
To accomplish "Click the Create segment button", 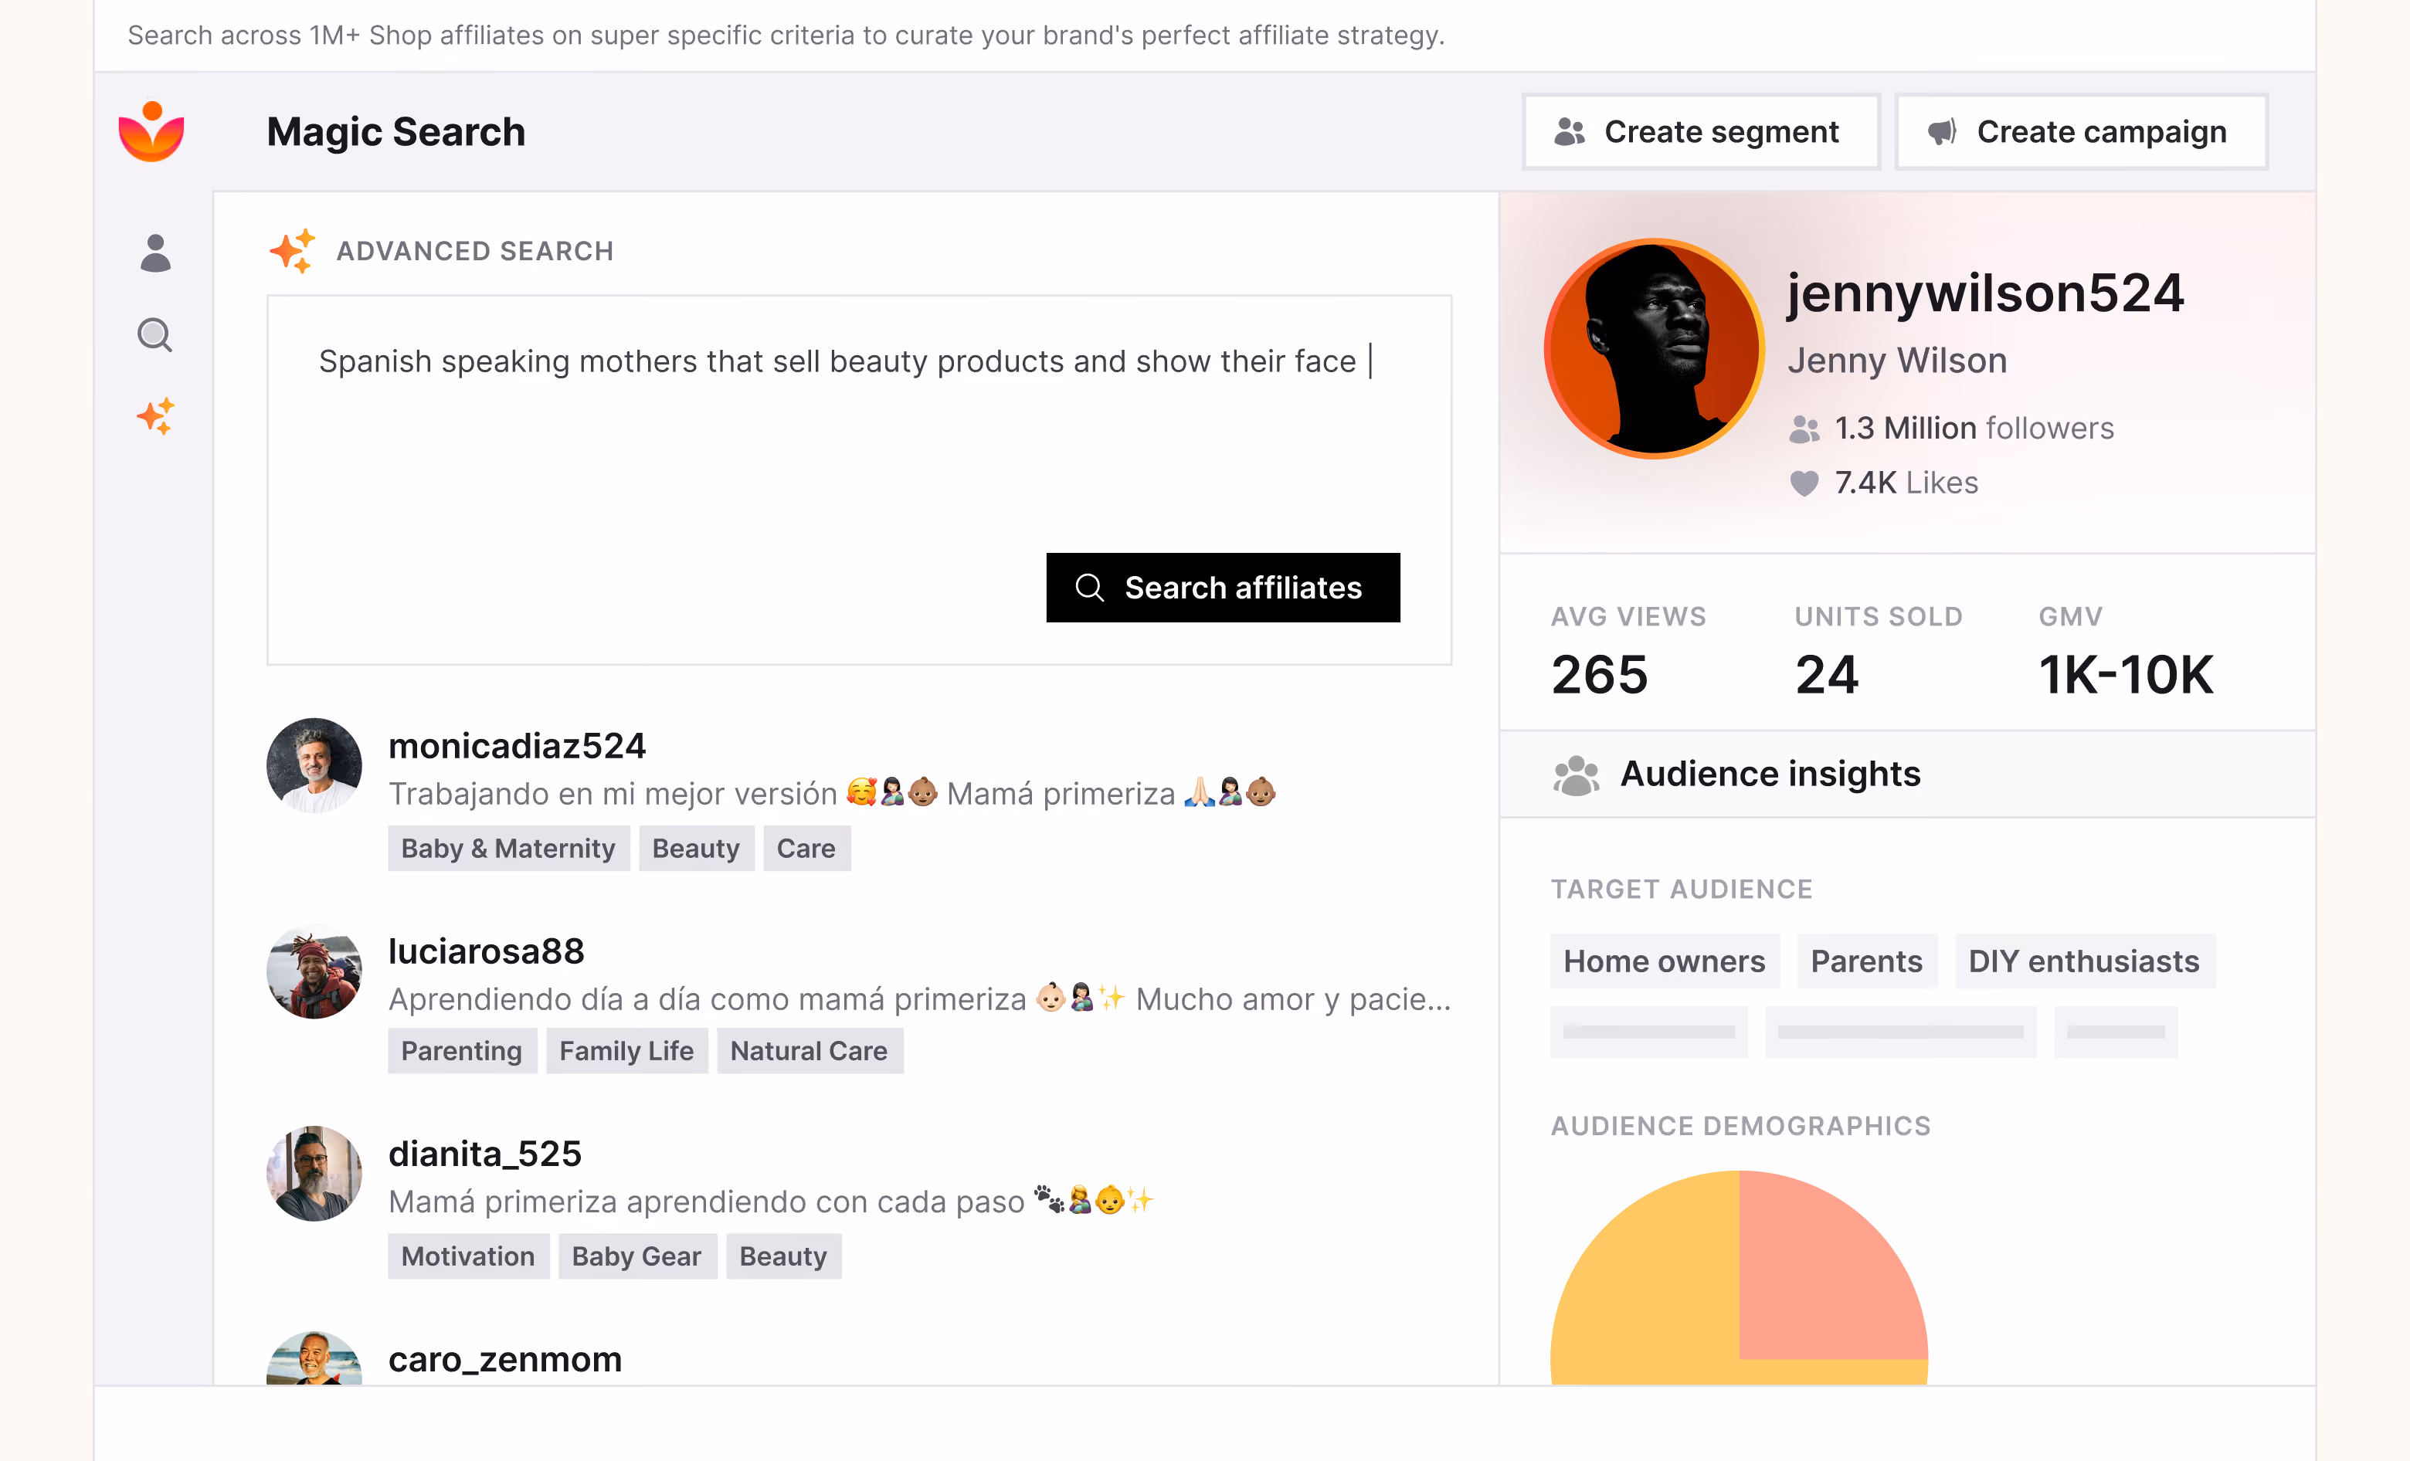I will 1701,132.
